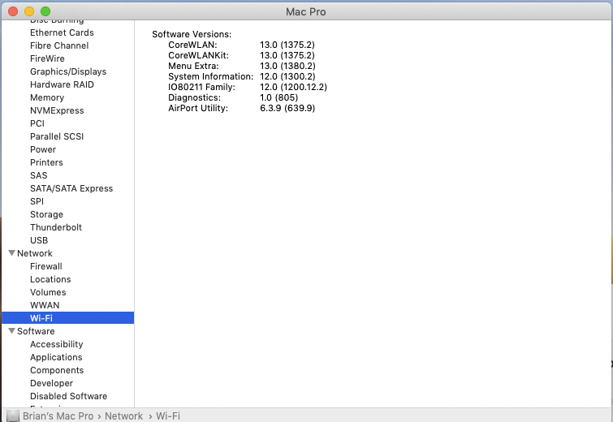Click Network in the path bar
The width and height of the screenshot is (613, 422).
click(123, 416)
